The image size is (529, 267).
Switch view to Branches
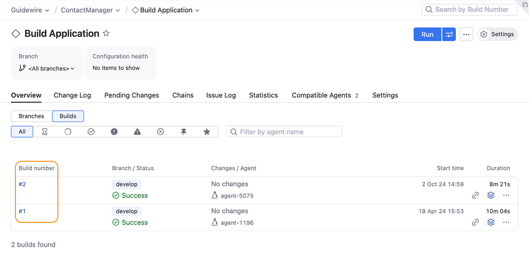31,116
